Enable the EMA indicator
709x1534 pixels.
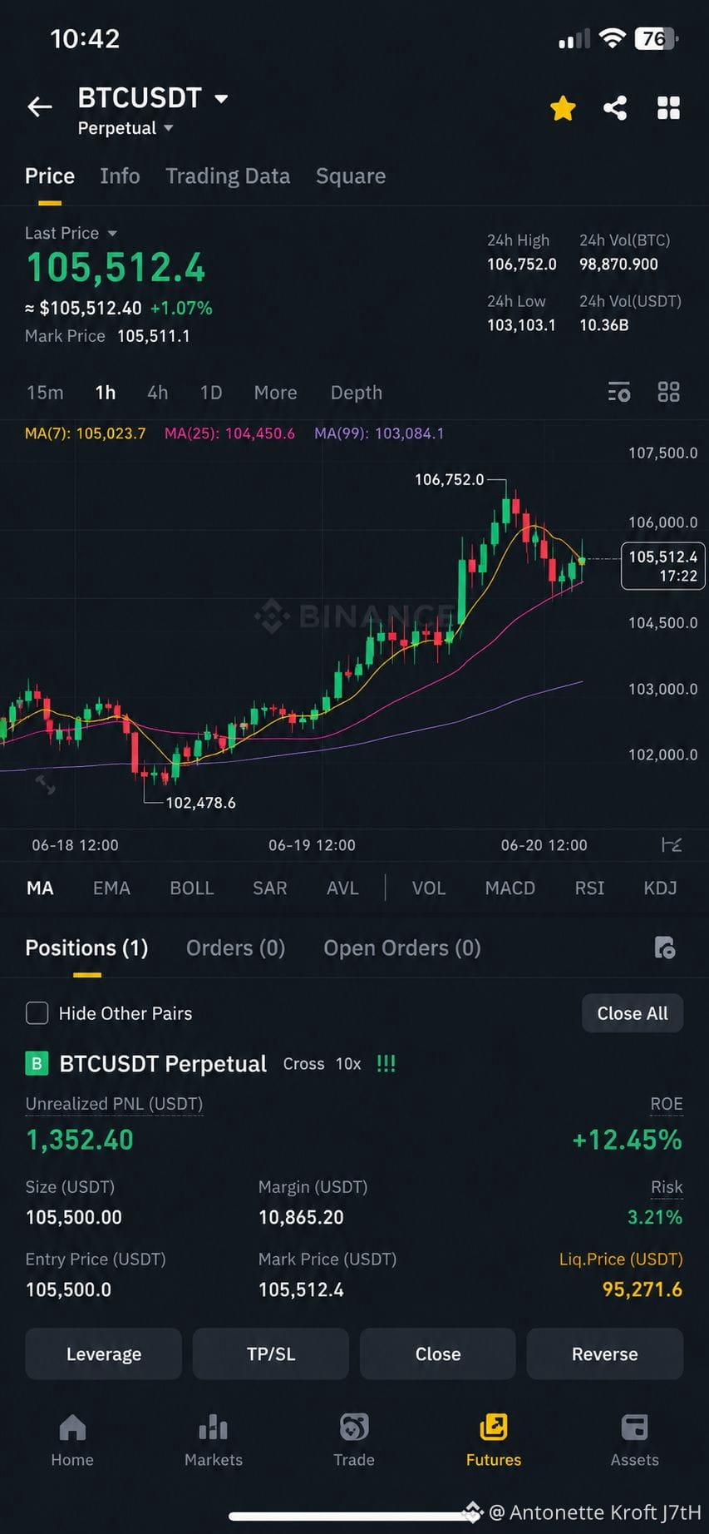click(111, 888)
